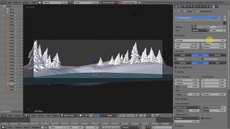Open the 3D view Add menu
Viewport: 230px width, 129px height.
48,115
